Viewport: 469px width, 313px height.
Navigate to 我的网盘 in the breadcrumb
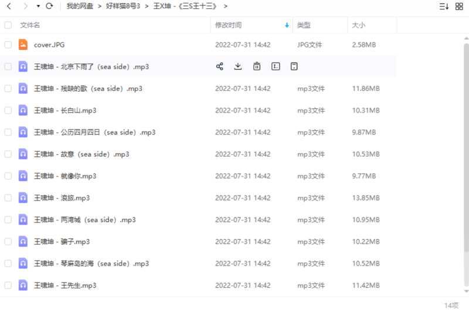pyautogui.click(x=81, y=6)
